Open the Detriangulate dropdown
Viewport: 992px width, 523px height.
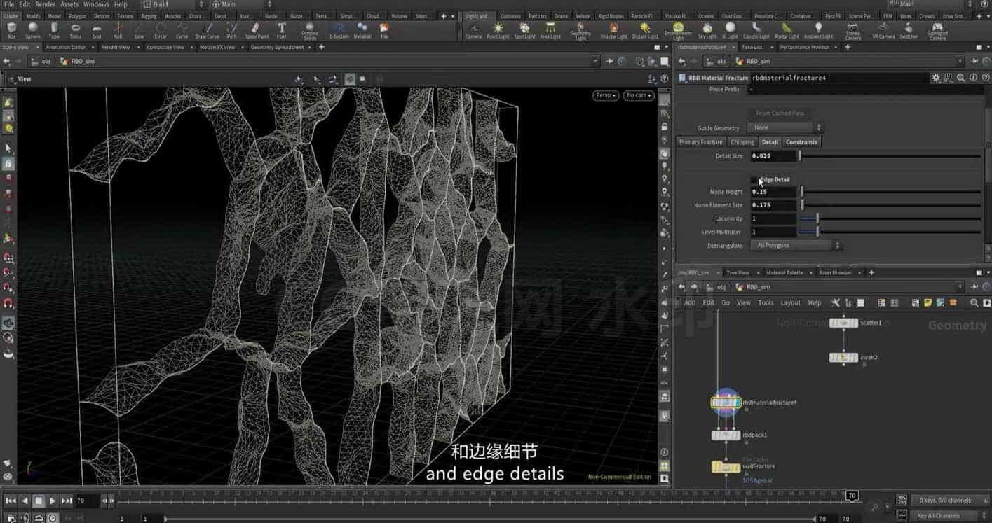(796, 245)
